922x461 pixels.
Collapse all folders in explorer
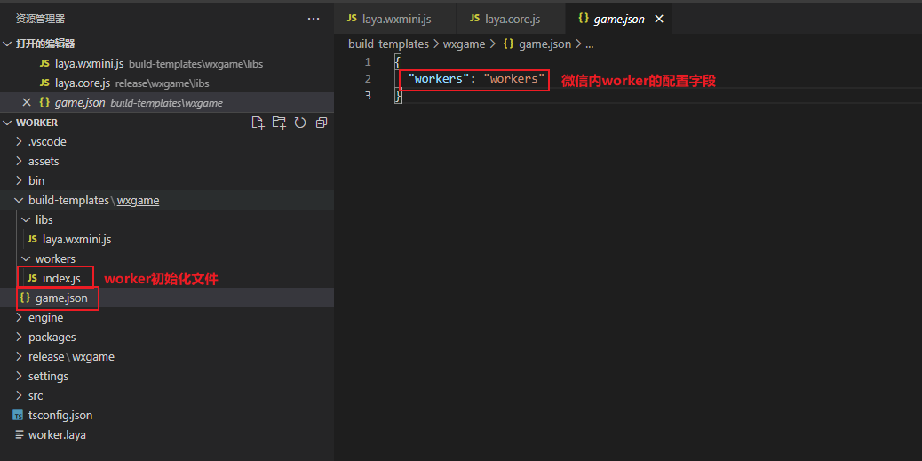(322, 123)
